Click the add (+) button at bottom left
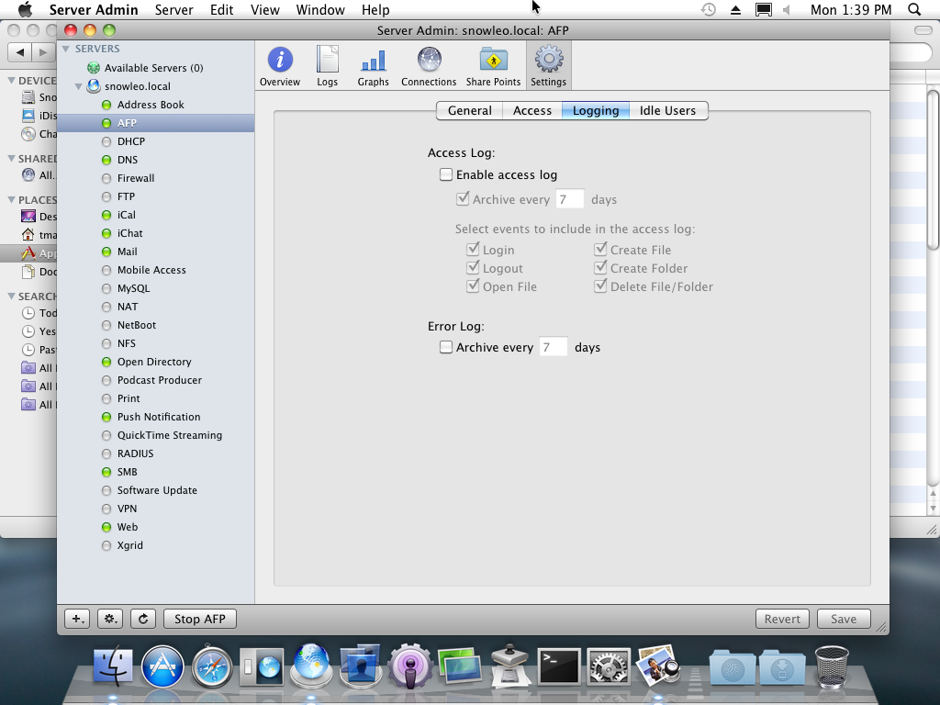Image resolution: width=940 pixels, height=705 pixels. pos(77,619)
